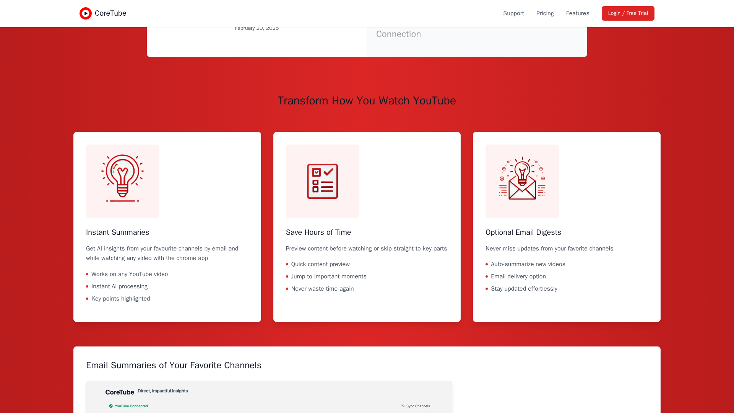Viewport: 734px width, 413px height.
Task: Click the Instant Summaries heading
Action: (117, 233)
